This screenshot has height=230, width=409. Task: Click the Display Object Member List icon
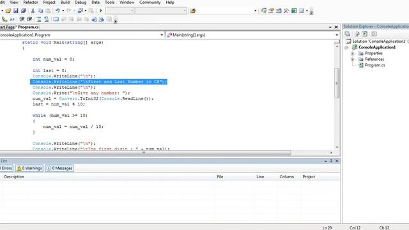coord(4,19)
